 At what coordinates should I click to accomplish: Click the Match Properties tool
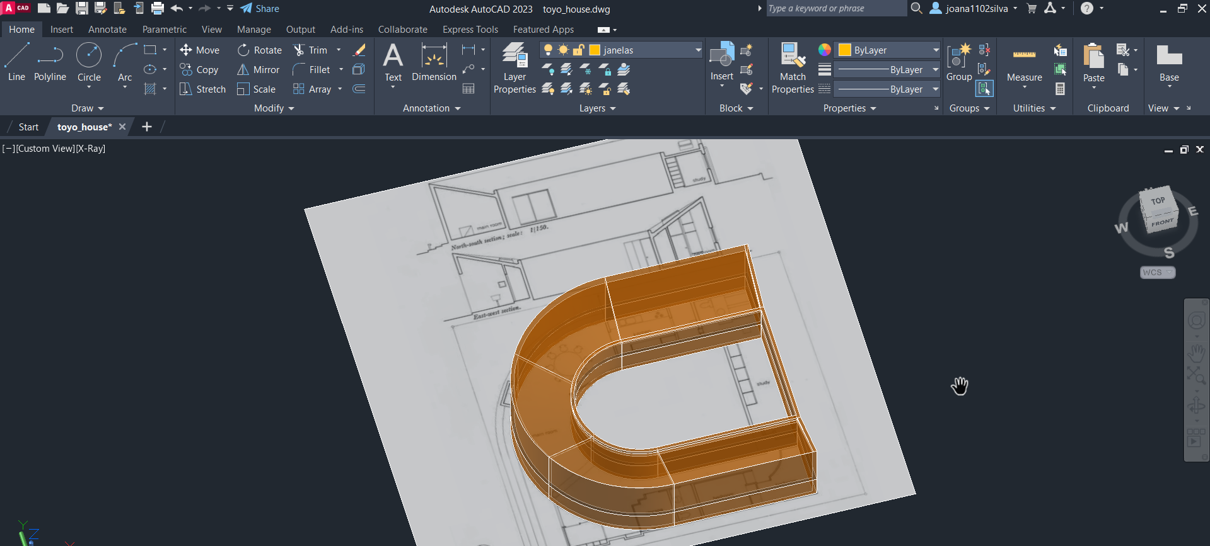tap(793, 68)
